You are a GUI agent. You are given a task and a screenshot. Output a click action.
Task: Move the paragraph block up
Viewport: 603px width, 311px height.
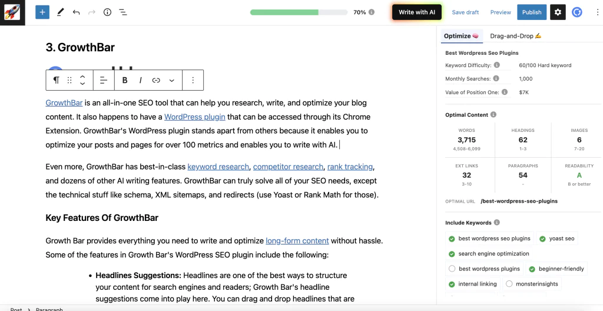[x=82, y=77]
